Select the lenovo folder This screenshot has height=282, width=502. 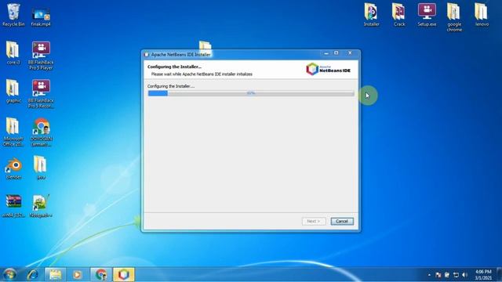[482, 15]
